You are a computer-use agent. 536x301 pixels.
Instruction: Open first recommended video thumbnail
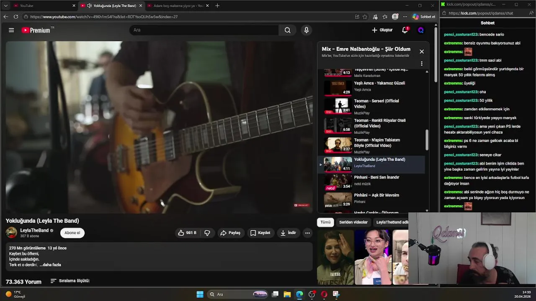click(x=335, y=258)
